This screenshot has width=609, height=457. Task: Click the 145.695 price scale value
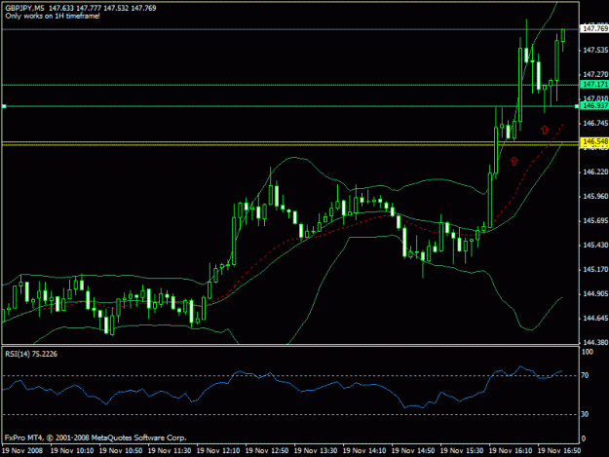595,220
